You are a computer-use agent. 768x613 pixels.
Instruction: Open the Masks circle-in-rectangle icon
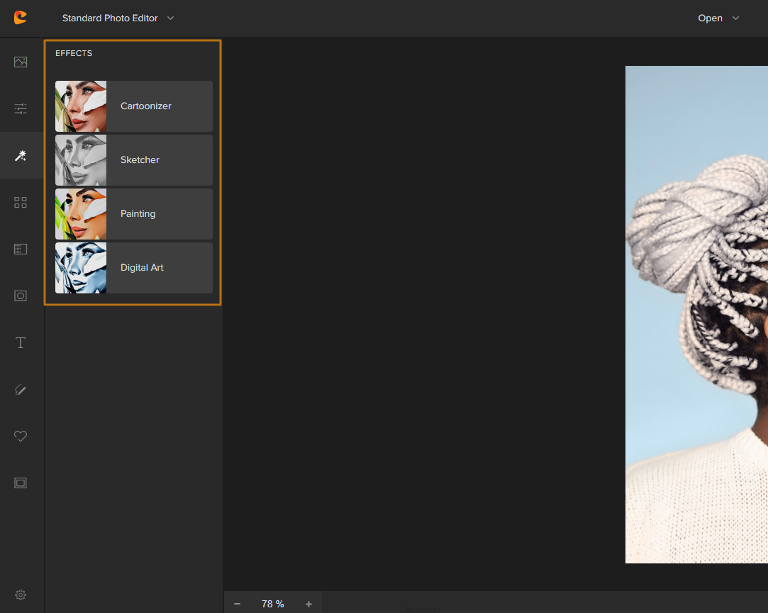coord(21,296)
